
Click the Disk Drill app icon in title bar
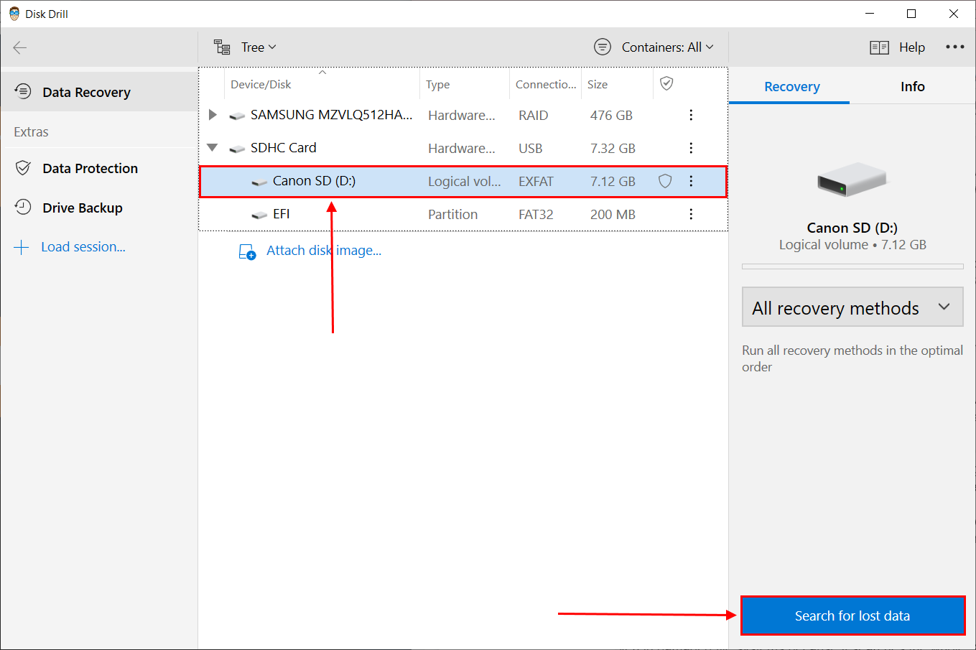tap(14, 14)
